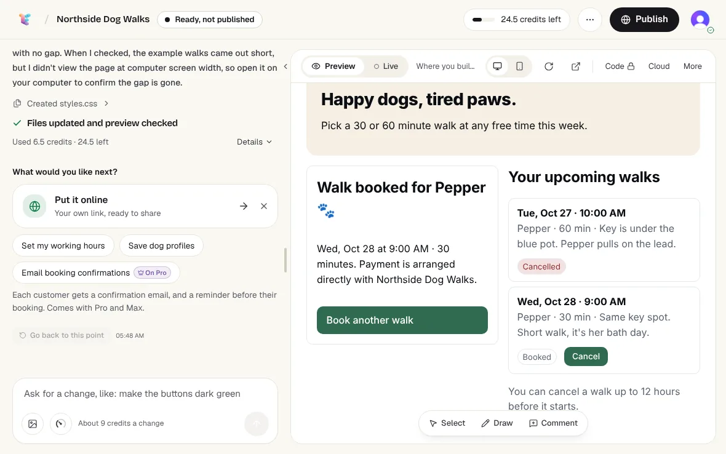The height and width of the screenshot is (454, 726).
Task: Open the Code tab
Action: point(620,66)
